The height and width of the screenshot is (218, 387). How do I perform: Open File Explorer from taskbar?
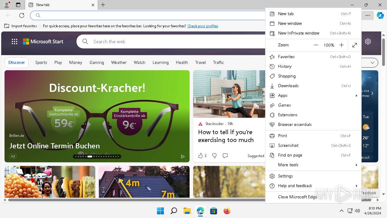(187, 211)
